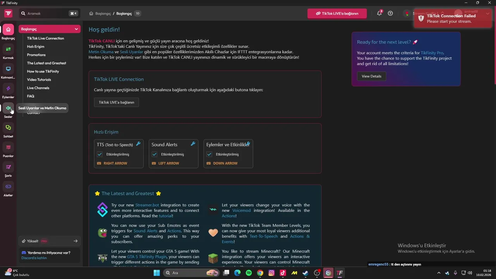Image resolution: width=496 pixels, height=279 pixels.
Task: Expand the Stream Profile selector
Action: (424, 14)
